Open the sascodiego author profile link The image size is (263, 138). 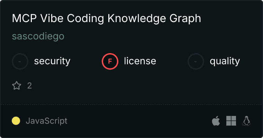[38, 36]
